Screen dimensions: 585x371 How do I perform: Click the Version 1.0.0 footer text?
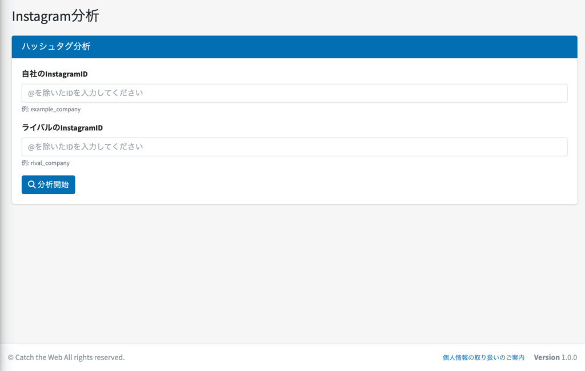[555, 357]
